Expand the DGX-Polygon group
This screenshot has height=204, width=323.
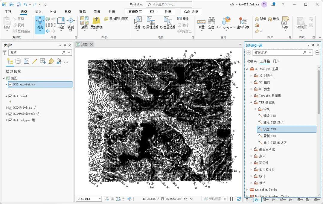pyautogui.click(x=7, y=120)
